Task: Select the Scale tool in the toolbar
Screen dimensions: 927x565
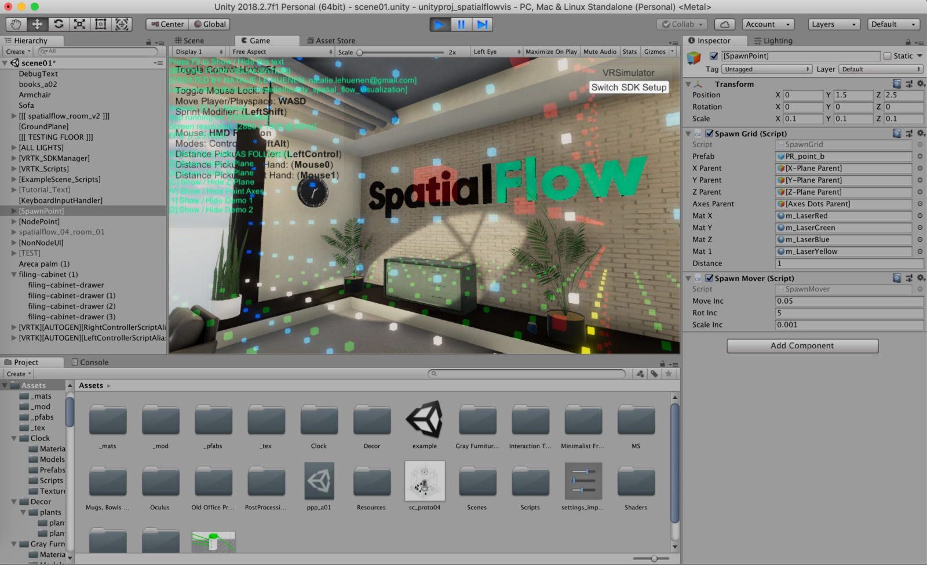Action: click(79, 24)
